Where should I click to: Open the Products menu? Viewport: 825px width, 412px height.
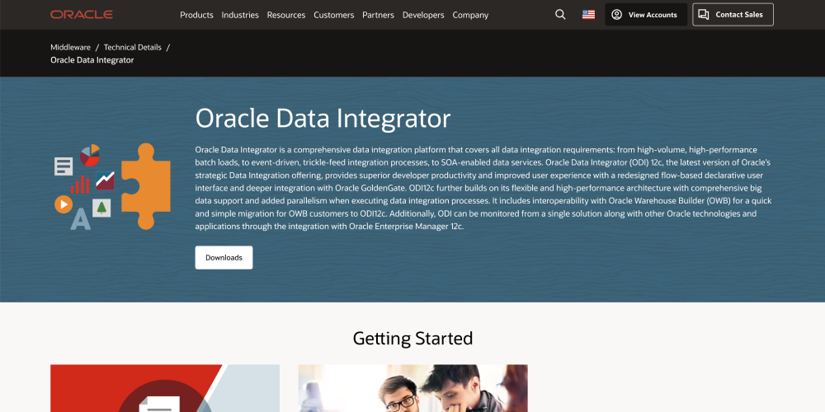[196, 15]
